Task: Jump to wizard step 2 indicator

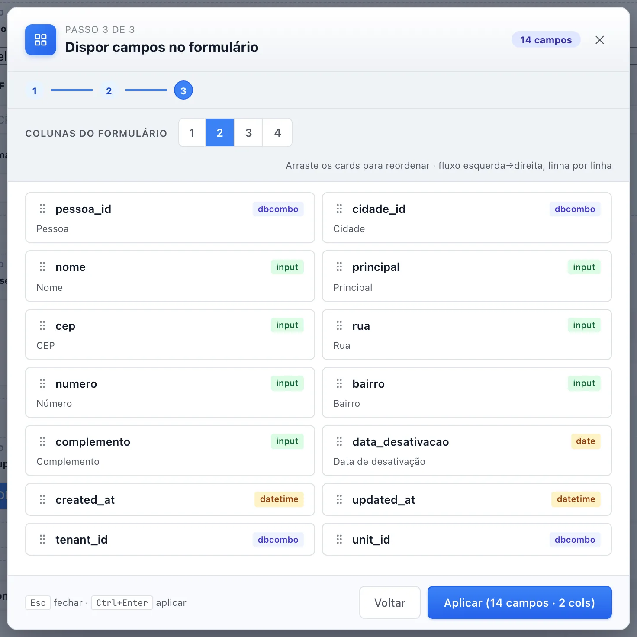Action: [x=109, y=90]
